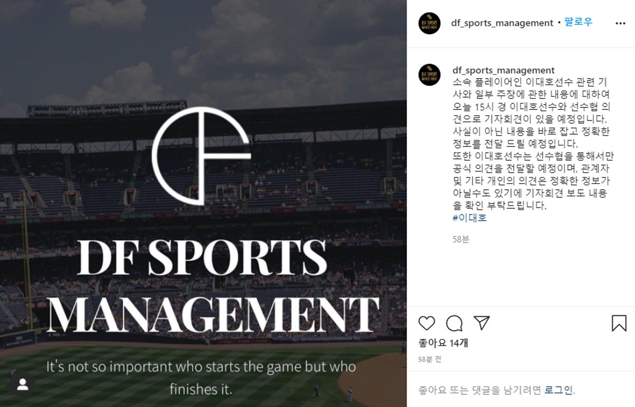Image resolution: width=635 pixels, height=407 pixels.
Task: Open df_sports_management username in header
Action: 502,23
